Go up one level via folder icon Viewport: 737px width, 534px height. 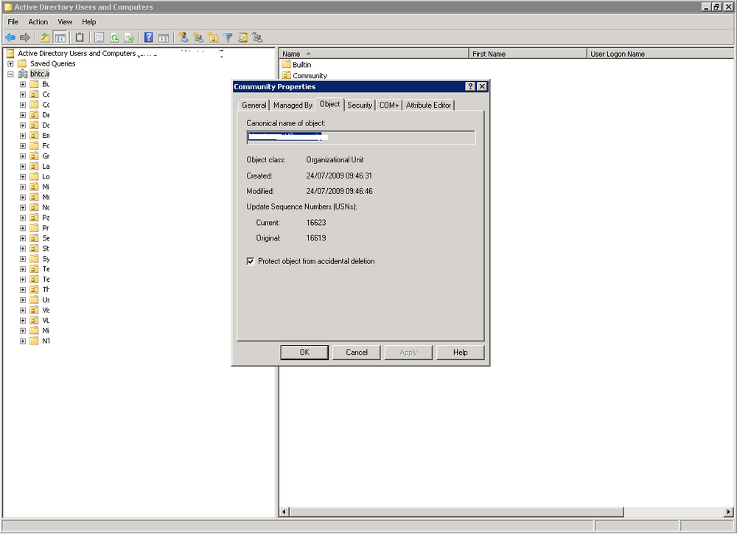tap(45, 38)
